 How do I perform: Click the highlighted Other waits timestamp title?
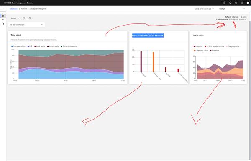coord(148,36)
